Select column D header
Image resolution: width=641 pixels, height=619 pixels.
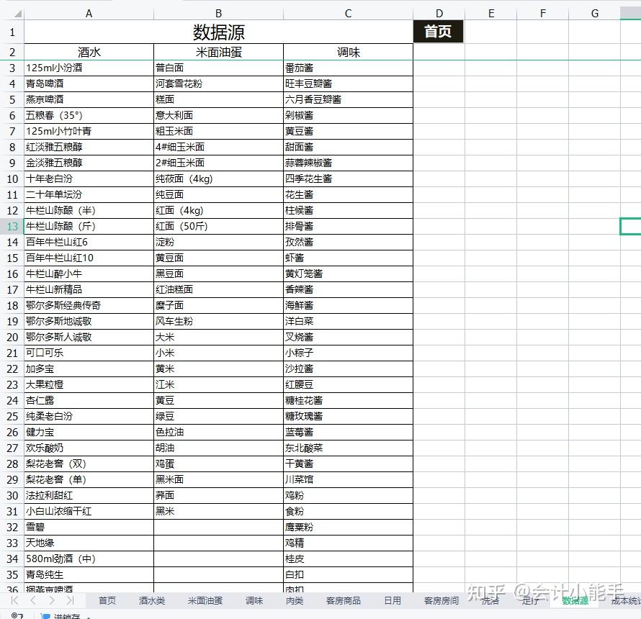(439, 14)
